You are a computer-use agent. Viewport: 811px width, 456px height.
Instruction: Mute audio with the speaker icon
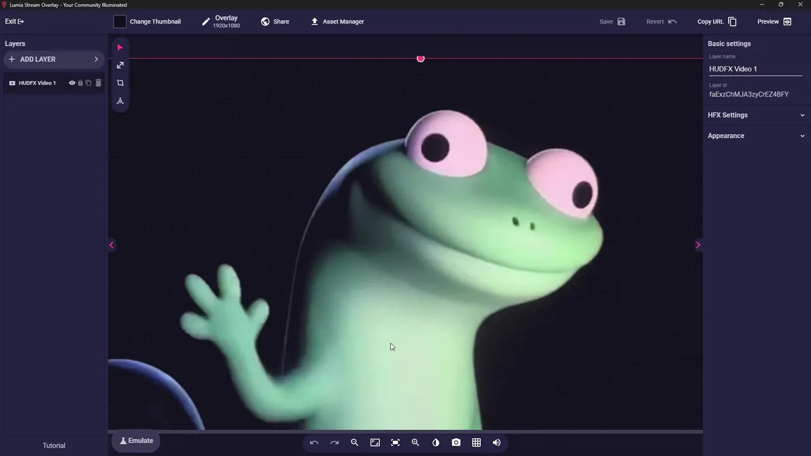[x=497, y=443]
